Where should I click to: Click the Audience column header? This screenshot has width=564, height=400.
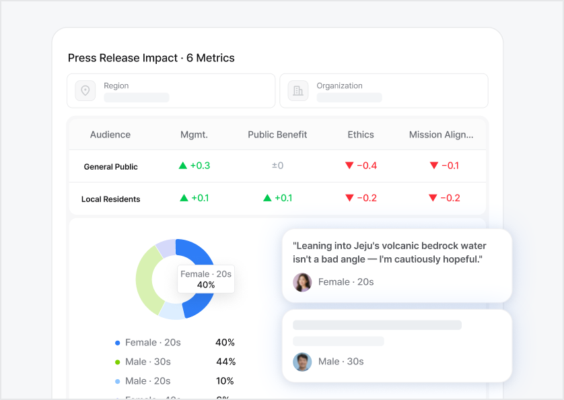(110, 135)
